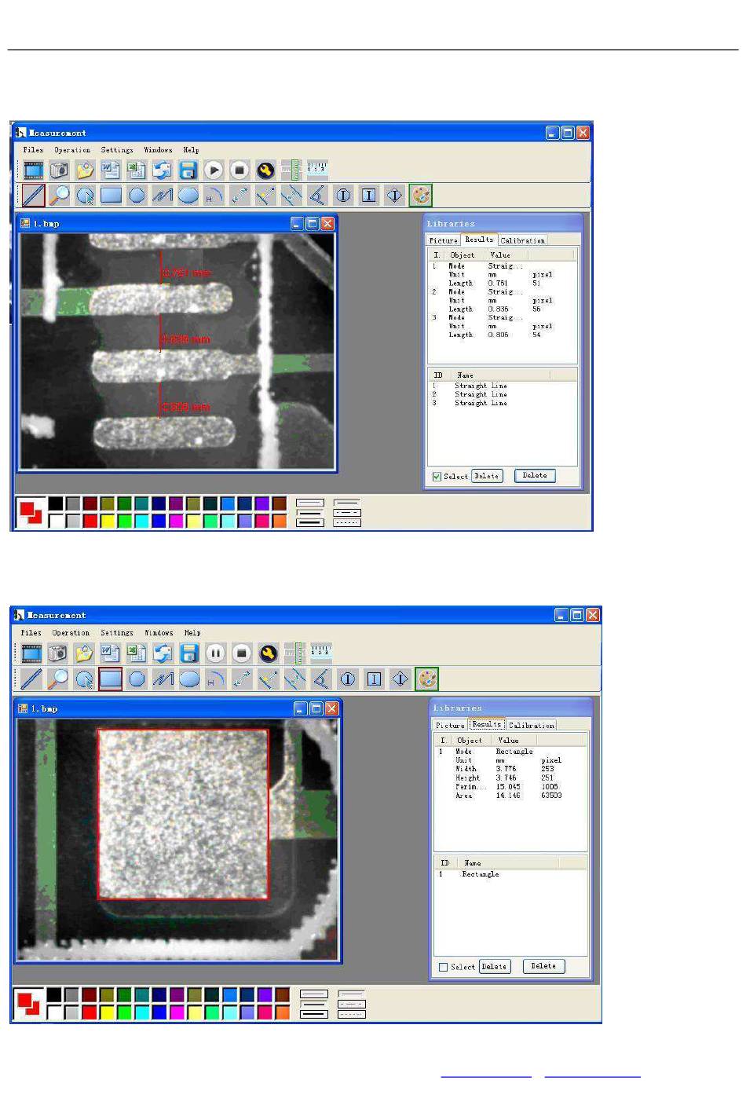Screen dimensions: 746x1098
Task: Select the highlighted rectangle tool in lower window
Action: click(x=111, y=679)
